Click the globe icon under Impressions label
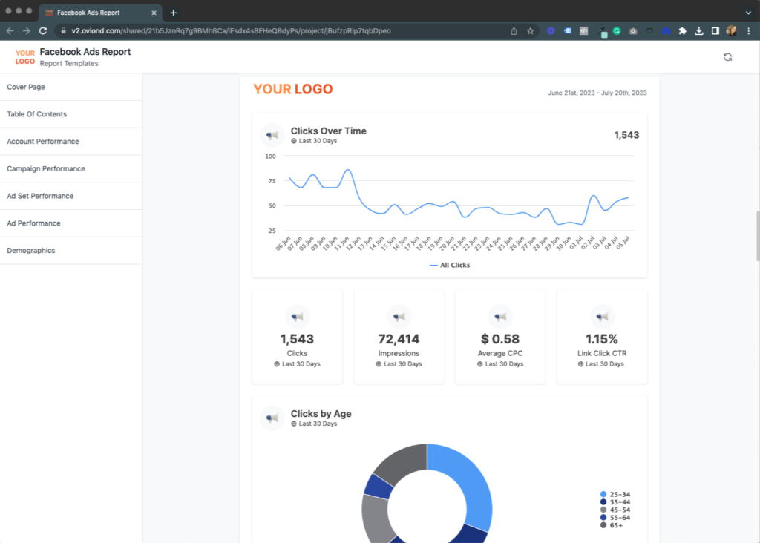The image size is (760, 543). click(x=379, y=364)
